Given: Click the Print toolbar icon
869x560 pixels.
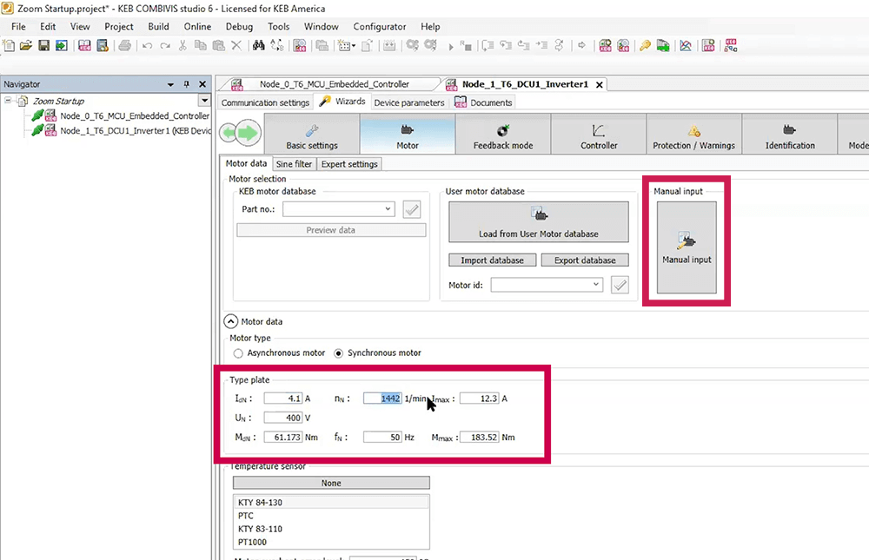Looking at the screenshot, I should [x=124, y=45].
